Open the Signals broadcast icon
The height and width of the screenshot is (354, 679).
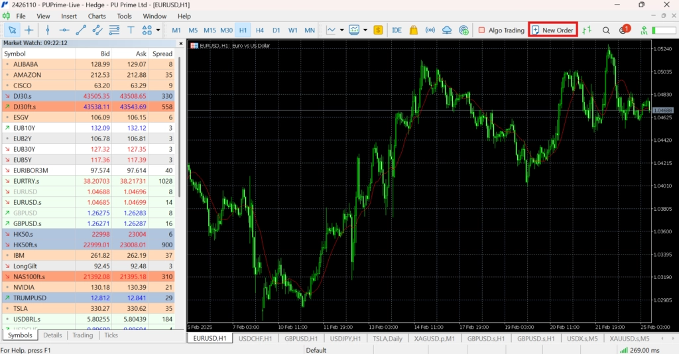pos(430,30)
